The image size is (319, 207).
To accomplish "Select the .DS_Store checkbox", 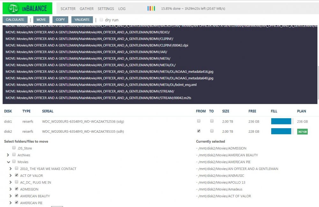I will coord(14,148).
